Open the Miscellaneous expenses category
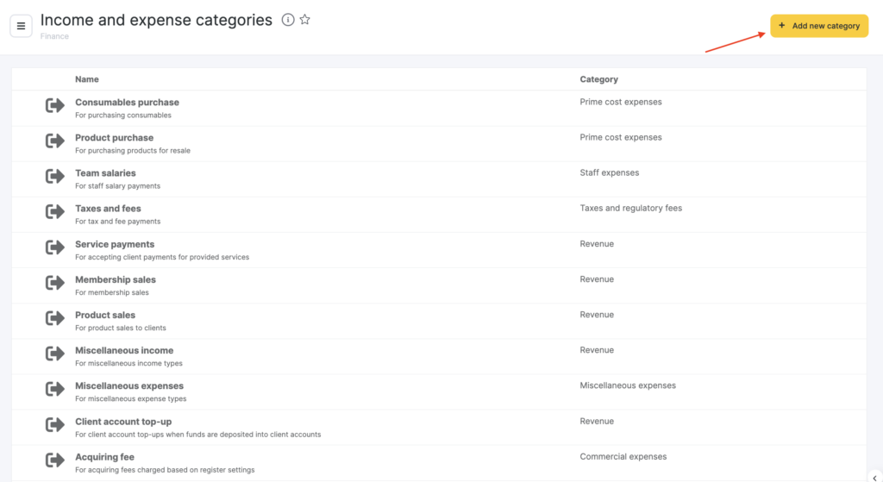The width and height of the screenshot is (883, 482). [129, 386]
